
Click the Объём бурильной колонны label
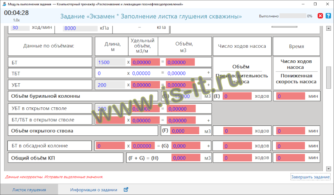(x=45, y=96)
